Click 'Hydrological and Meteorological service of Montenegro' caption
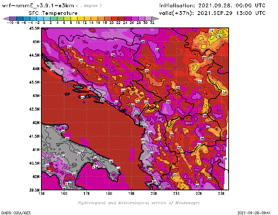 point(139,203)
